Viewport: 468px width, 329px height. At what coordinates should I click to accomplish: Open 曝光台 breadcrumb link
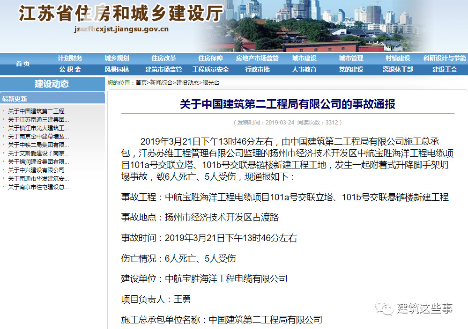pyautogui.click(x=210, y=83)
